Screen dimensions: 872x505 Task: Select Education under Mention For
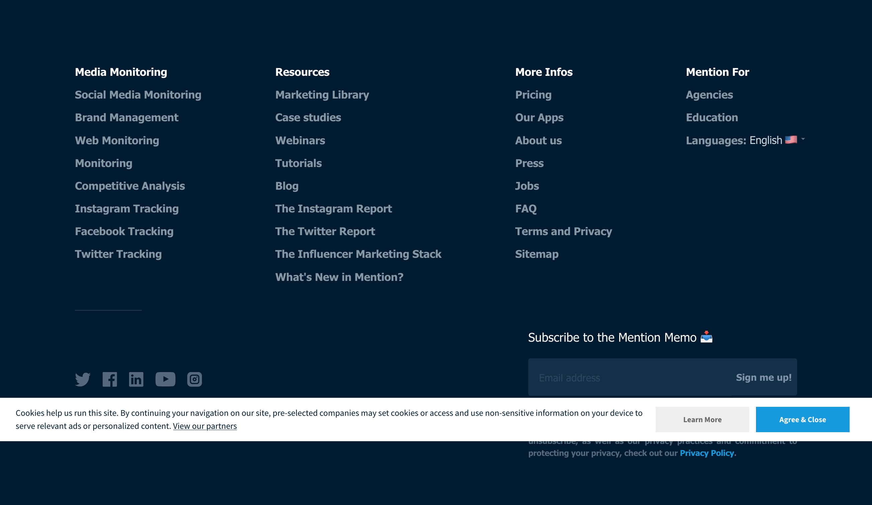coord(712,118)
